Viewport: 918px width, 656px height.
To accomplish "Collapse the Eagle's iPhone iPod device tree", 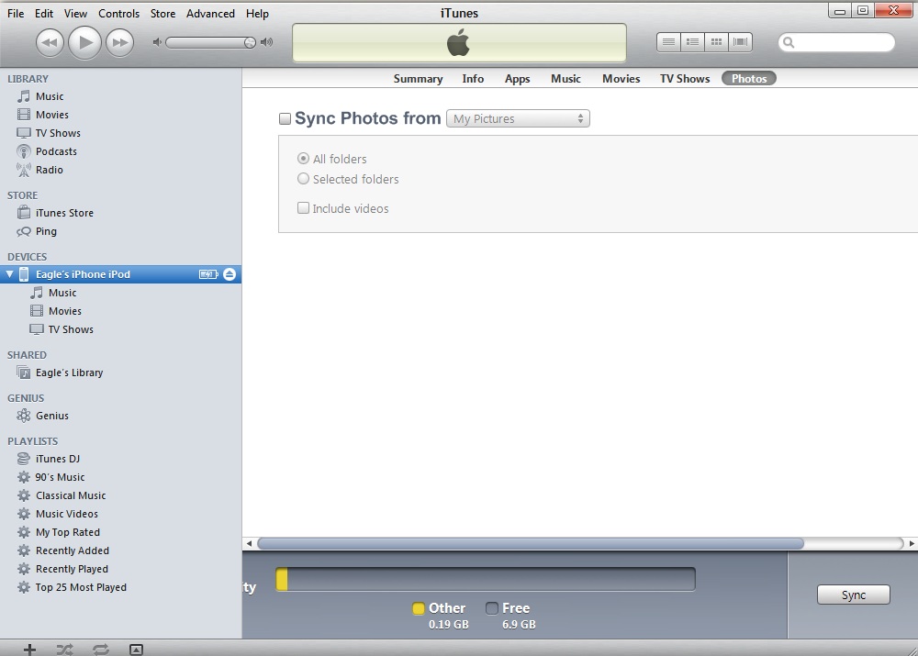I will pyautogui.click(x=9, y=274).
